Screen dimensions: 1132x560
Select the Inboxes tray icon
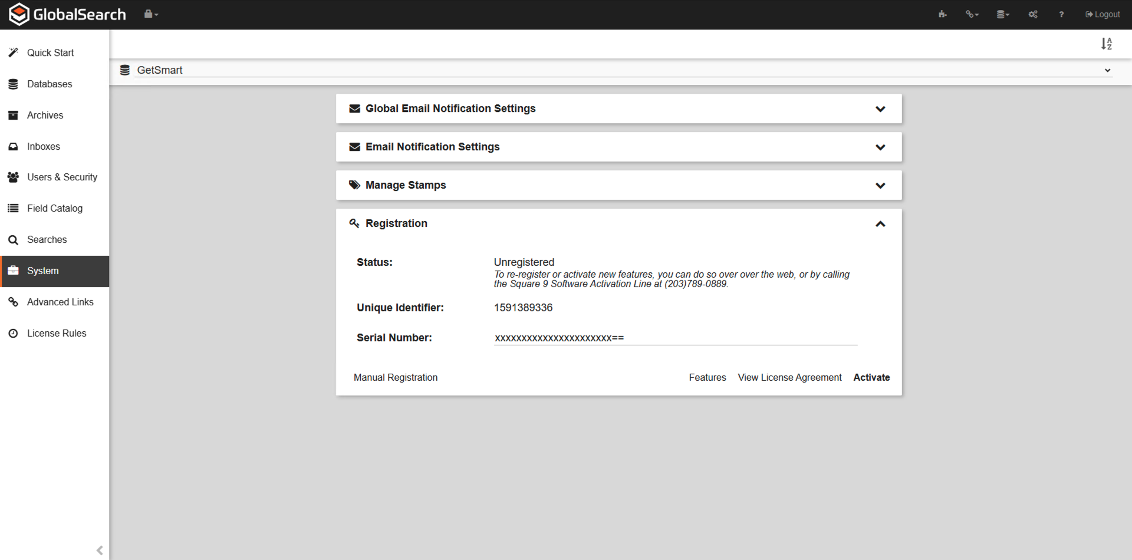click(13, 146)
